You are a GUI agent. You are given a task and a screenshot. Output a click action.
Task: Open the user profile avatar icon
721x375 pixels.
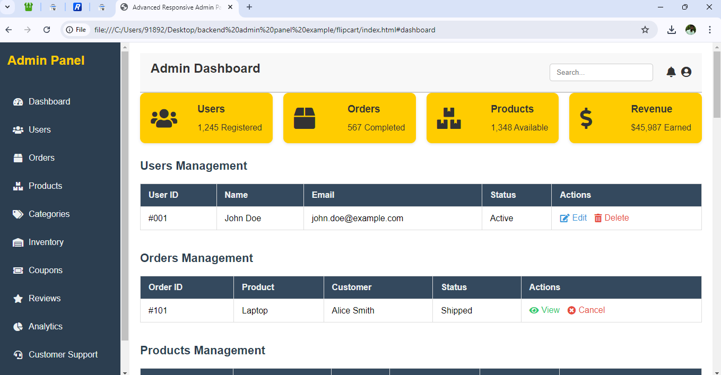[686, 72]
